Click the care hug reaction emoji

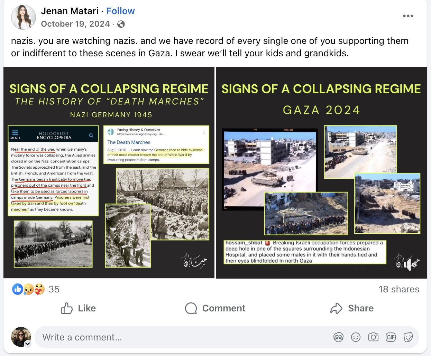coord(39,289)
